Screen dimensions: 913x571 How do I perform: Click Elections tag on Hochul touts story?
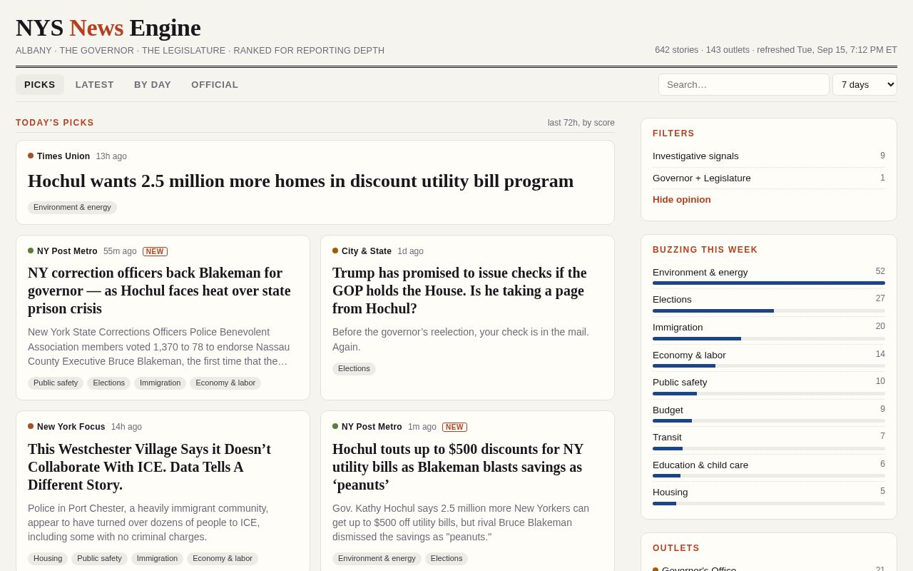tap(447, 559)
